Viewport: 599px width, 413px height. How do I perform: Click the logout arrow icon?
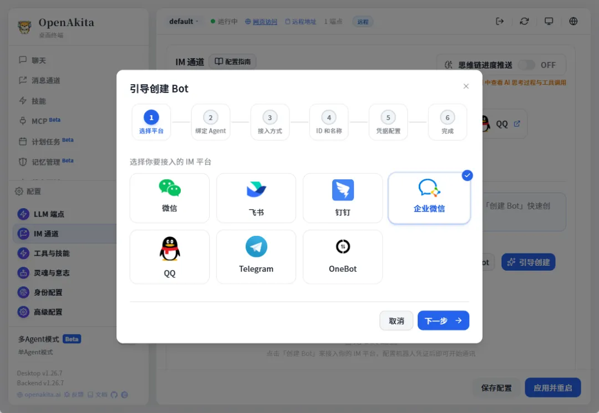coord(500,22)
